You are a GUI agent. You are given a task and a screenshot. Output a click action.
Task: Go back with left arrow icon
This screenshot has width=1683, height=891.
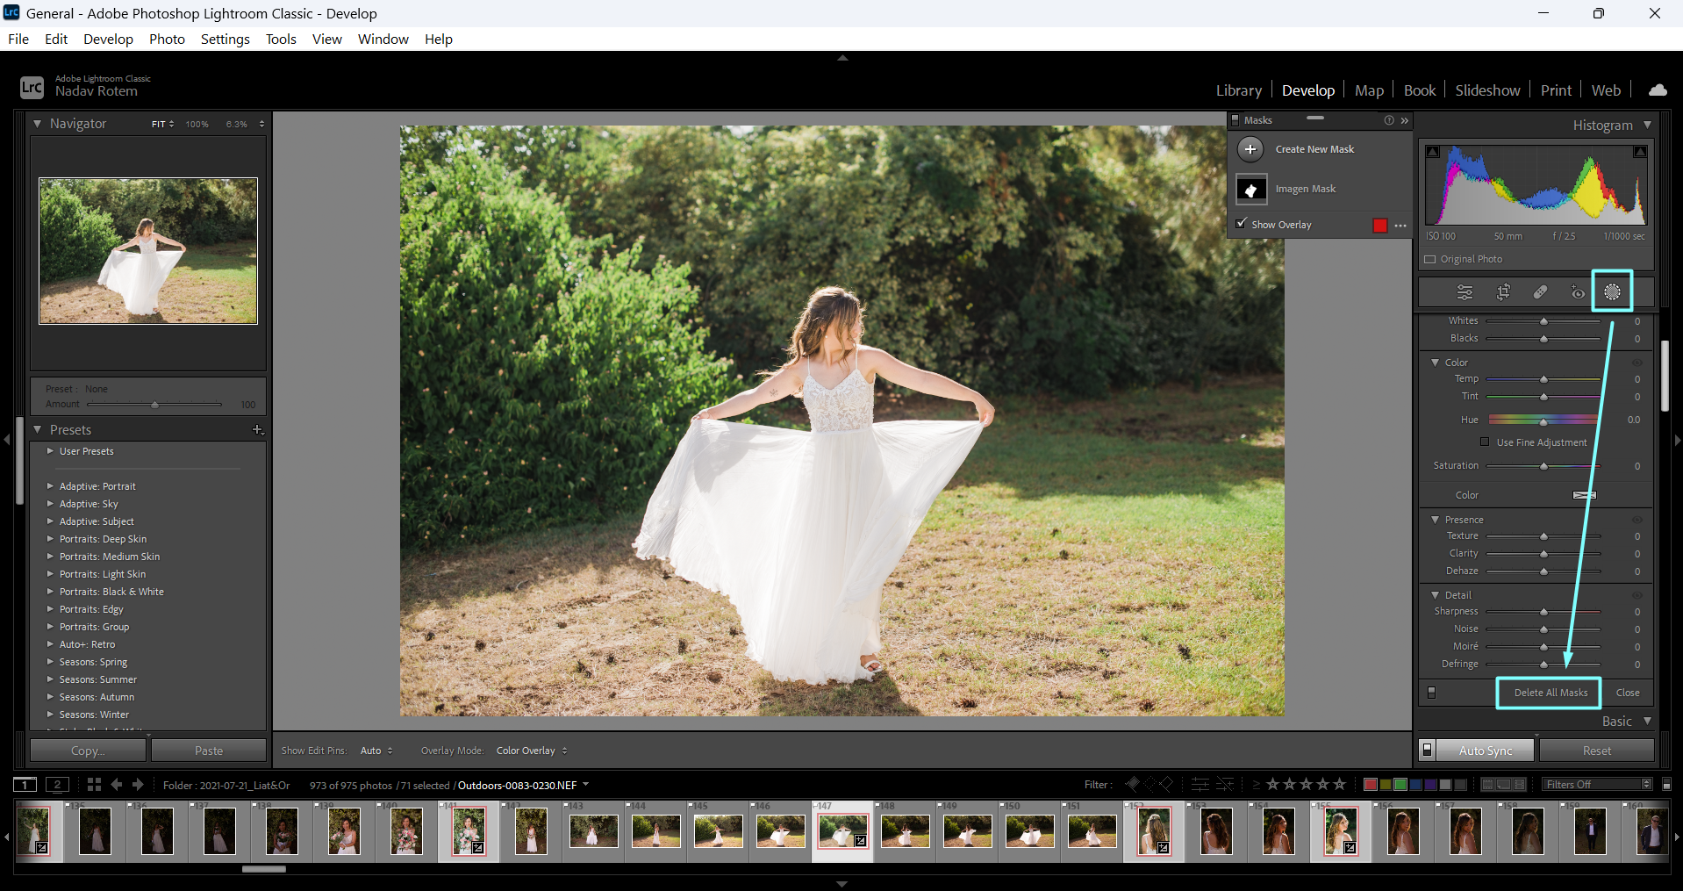pos(117,785)
